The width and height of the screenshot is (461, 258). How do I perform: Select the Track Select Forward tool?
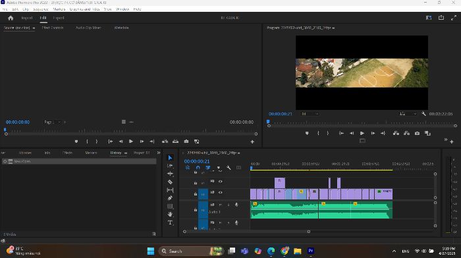[x=170, y=166]
